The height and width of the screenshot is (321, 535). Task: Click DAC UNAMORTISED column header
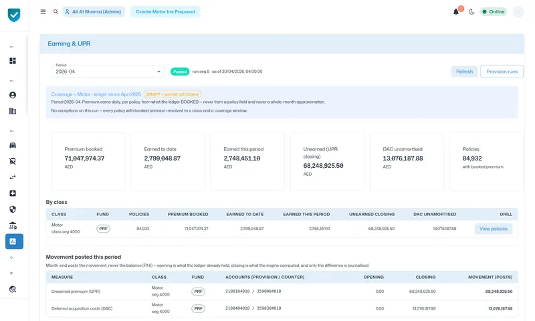coord(435,214)
